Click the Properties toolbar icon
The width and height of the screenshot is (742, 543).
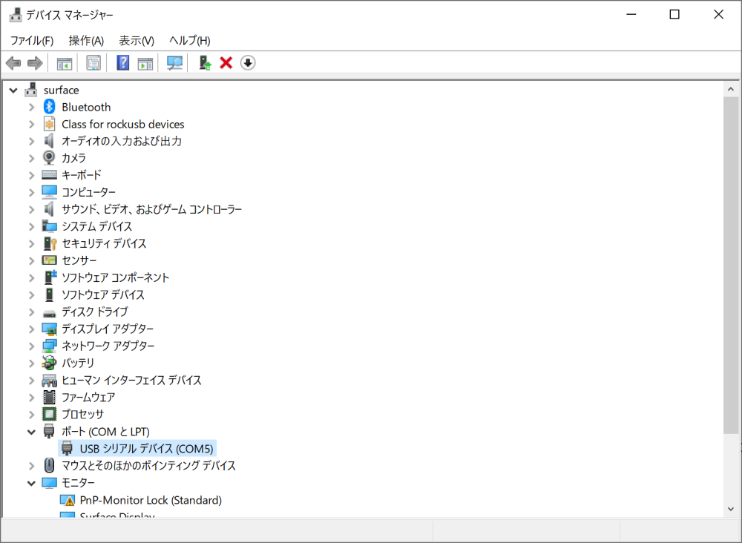[x=93, y=62]
